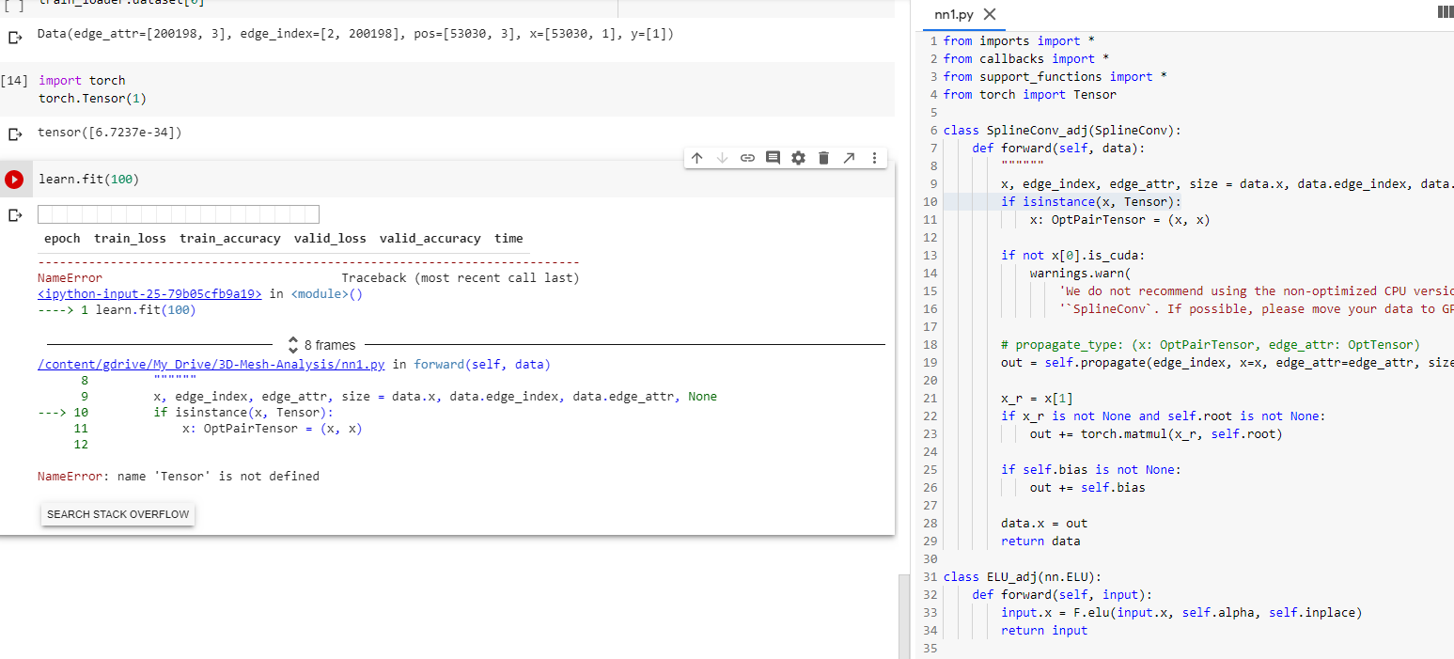Delete the cell with trash icon
Screen dimensions: 1454x659
tap(823, 158)
